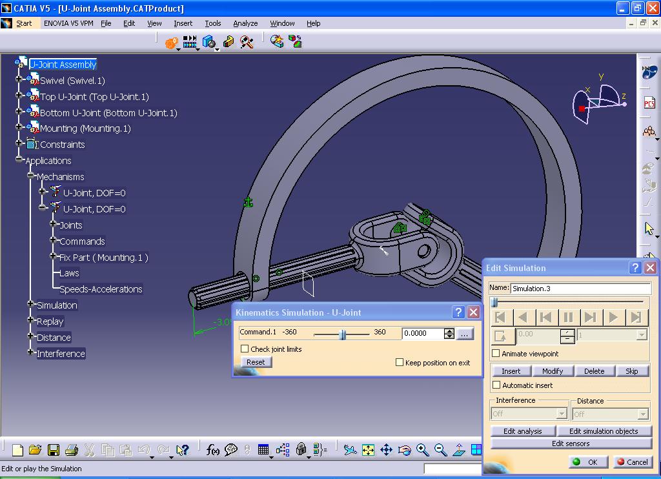Expand the Commands node
Viewport: 661px width, 479px height.
53,239
